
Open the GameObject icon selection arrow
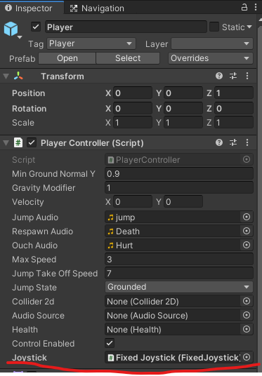[20, 37]
